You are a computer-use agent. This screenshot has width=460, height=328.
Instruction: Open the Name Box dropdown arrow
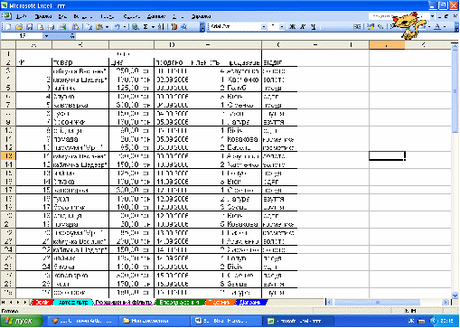click(46, 36)
